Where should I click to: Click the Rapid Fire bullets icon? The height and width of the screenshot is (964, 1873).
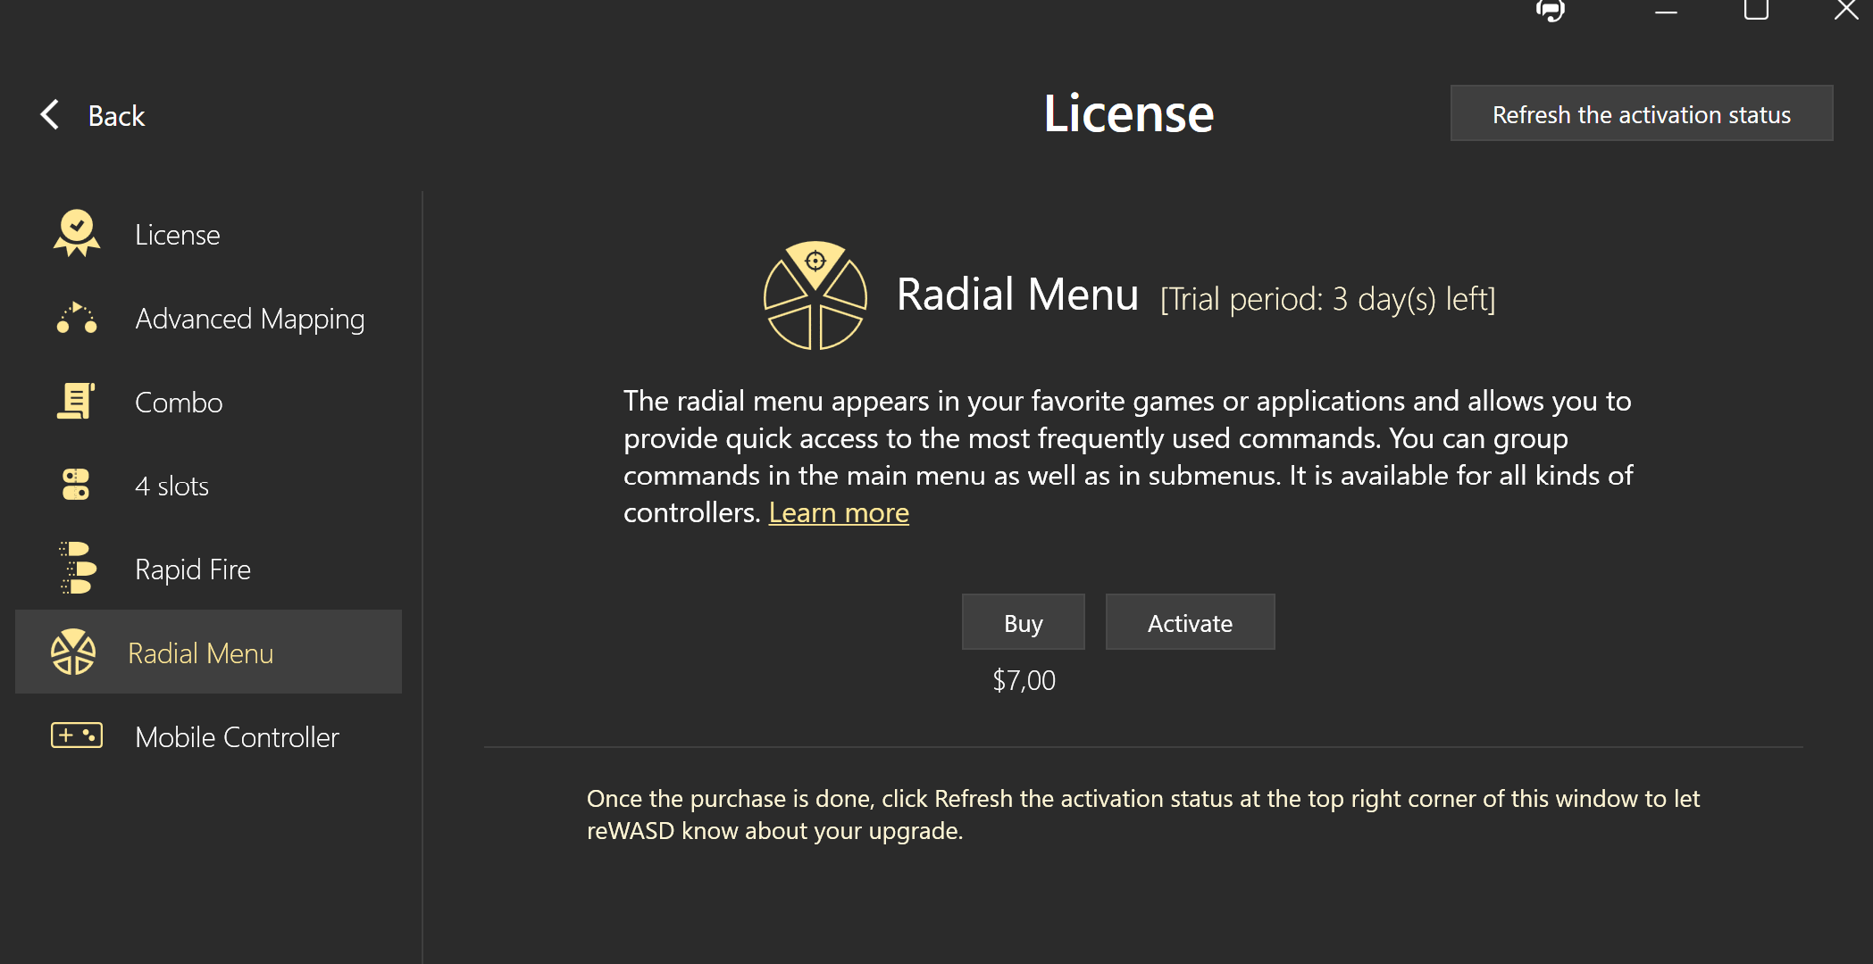(x=78, y=569)
